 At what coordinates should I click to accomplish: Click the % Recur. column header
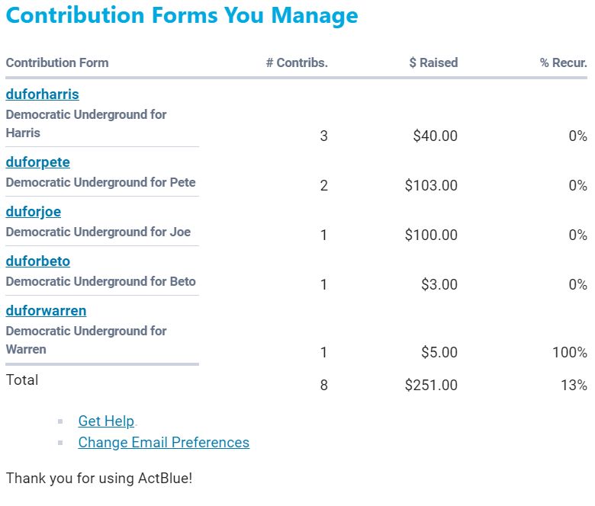[x=563, y=63]
